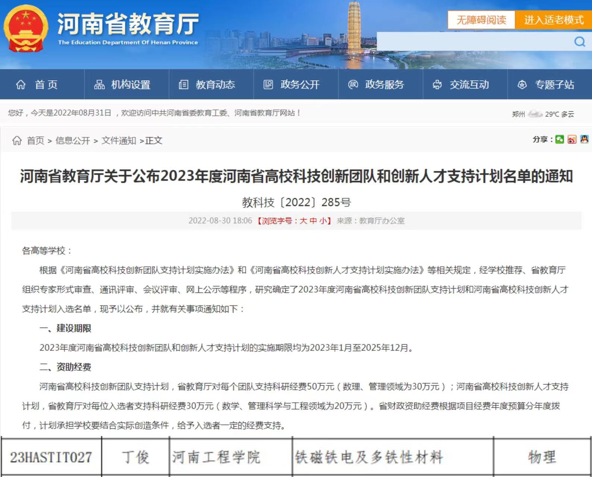Click the 郑州 29℃ 多云 weather text

[x=543, y=114]
